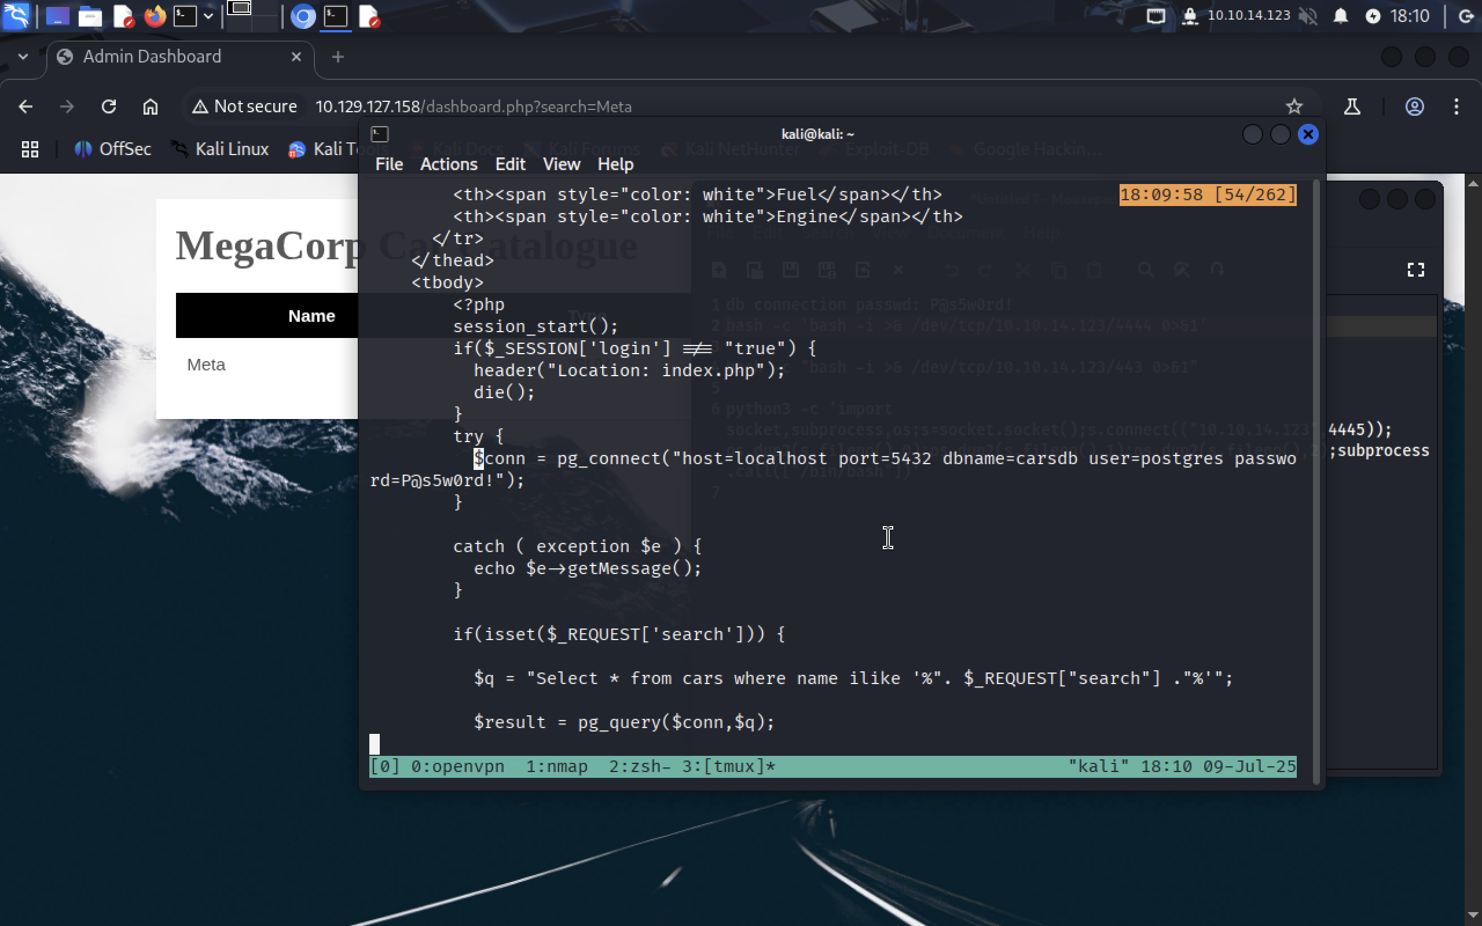
Task: Click the terminal window menu icon in its titlebar
Action: (x=380, y=134)
